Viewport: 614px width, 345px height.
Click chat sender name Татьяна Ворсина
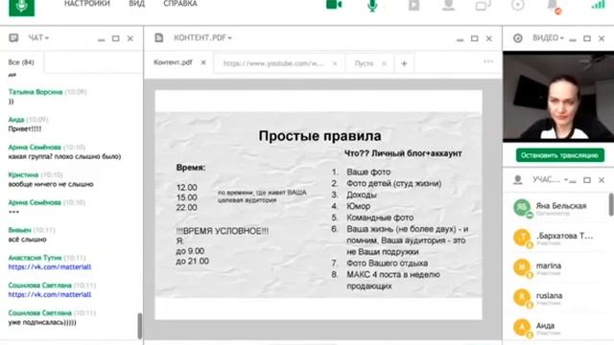(x=35, y=92)
